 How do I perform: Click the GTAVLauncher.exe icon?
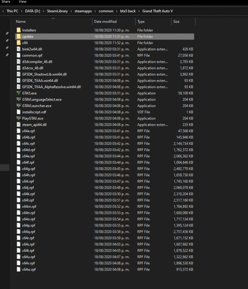[18, 106]
